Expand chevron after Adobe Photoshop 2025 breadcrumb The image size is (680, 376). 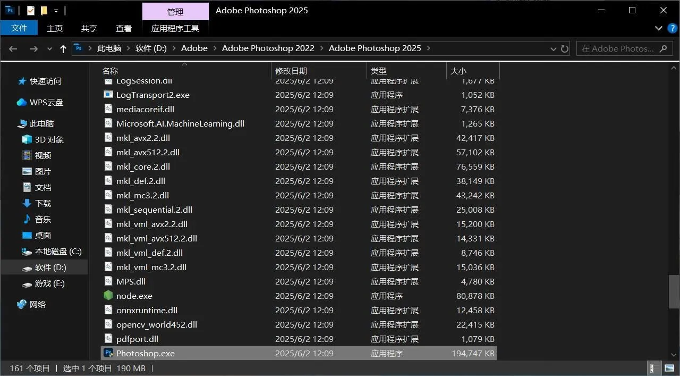(428, 48)
